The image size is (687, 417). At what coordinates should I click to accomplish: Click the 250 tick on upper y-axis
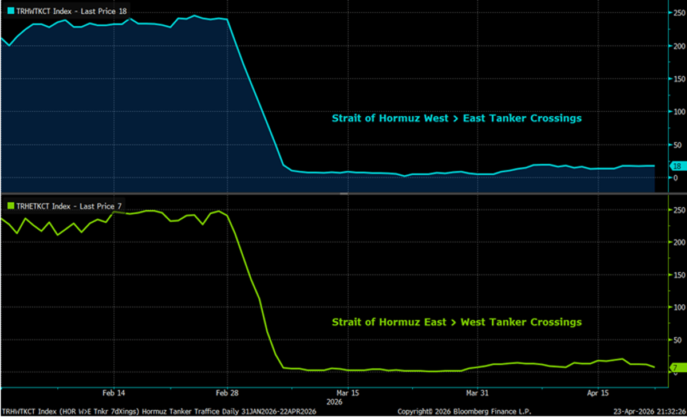[x=678, y=13]
